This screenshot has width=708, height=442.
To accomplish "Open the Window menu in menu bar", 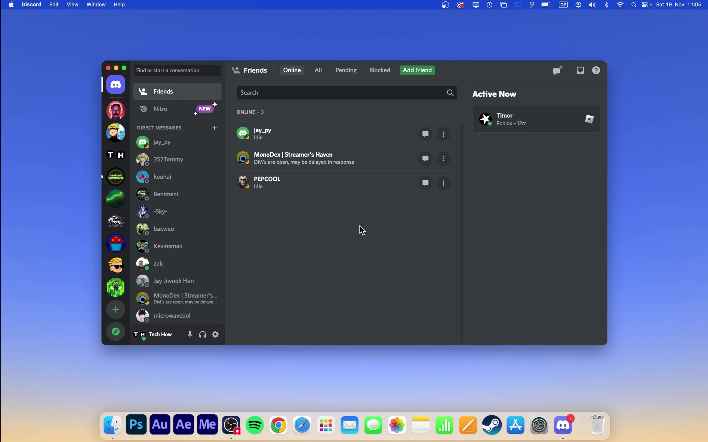I will click(x=96, y=5).
